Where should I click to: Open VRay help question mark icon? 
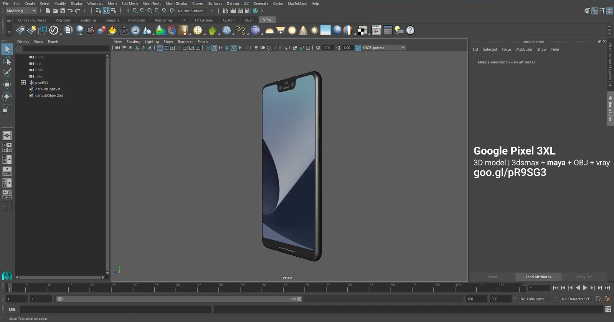click(410, 30)
